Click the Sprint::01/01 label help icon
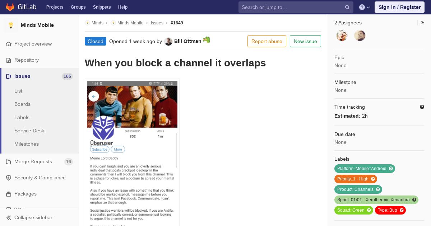431x226 pixels. tap(414, 200)
